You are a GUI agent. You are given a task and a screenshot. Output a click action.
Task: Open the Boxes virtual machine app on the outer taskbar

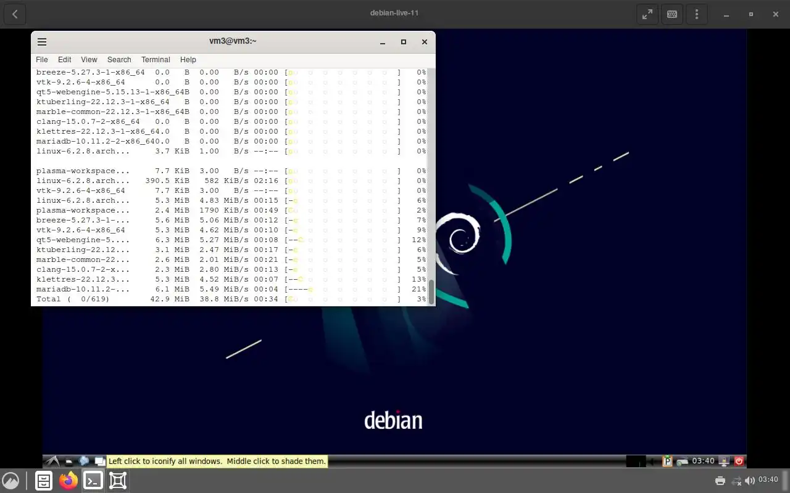tap(118, 481)
